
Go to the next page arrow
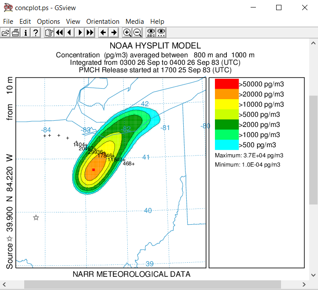tap(80, 32)
